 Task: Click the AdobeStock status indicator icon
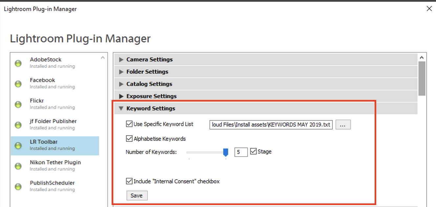click(x=18, y=63)
